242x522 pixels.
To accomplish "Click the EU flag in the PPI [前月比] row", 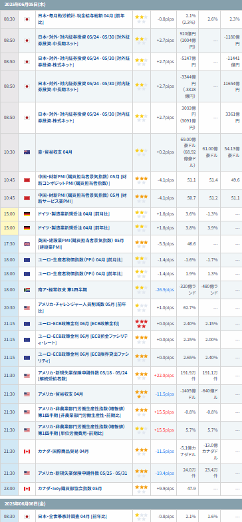I will pos(27,259).
